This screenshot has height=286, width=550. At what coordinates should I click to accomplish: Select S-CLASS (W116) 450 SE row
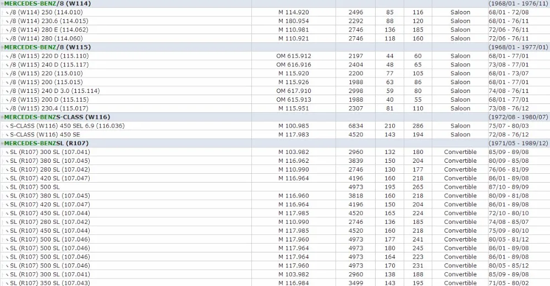pyautogui.click(x=275, y=134)
